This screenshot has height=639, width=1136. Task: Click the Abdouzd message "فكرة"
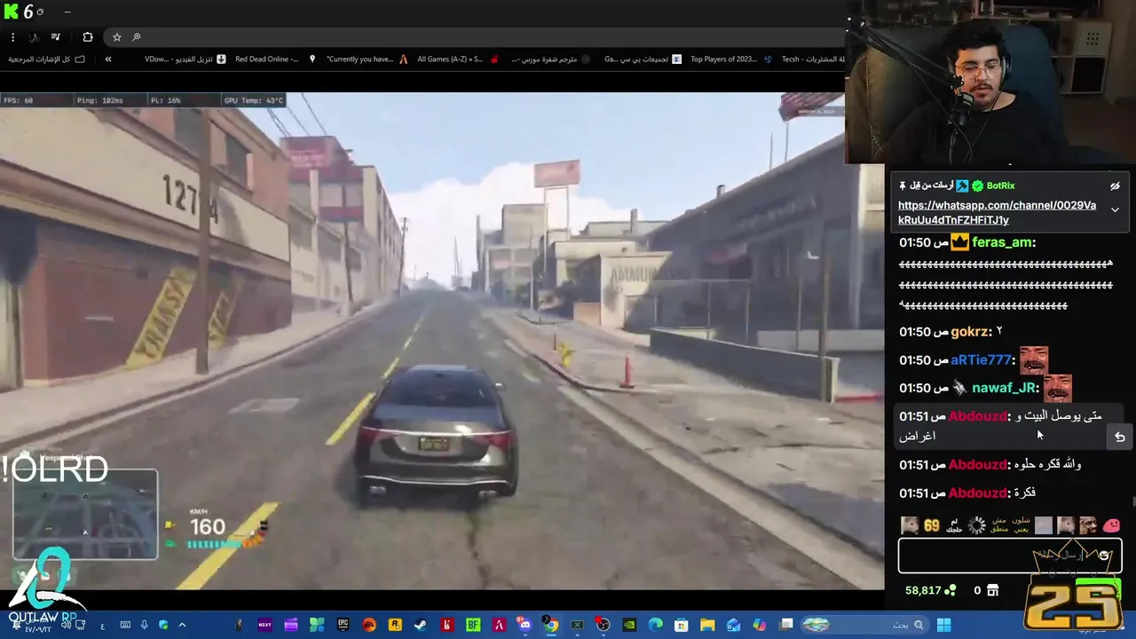click(x=1023, y=493)
